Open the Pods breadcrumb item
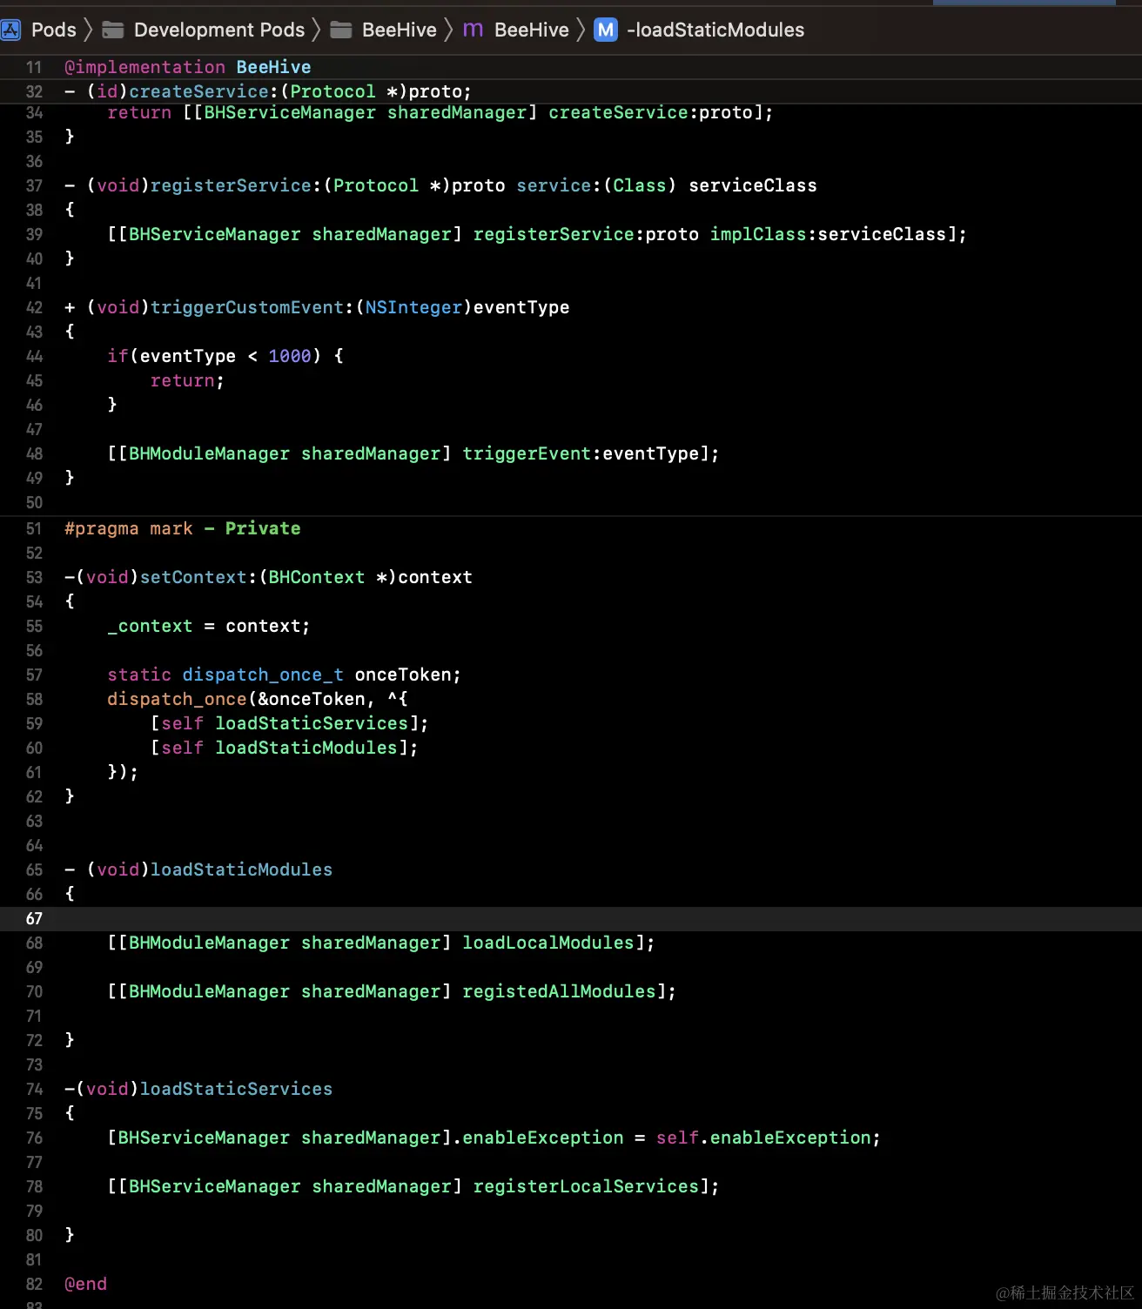1142x1309 pixels. (x=54, y=30)
